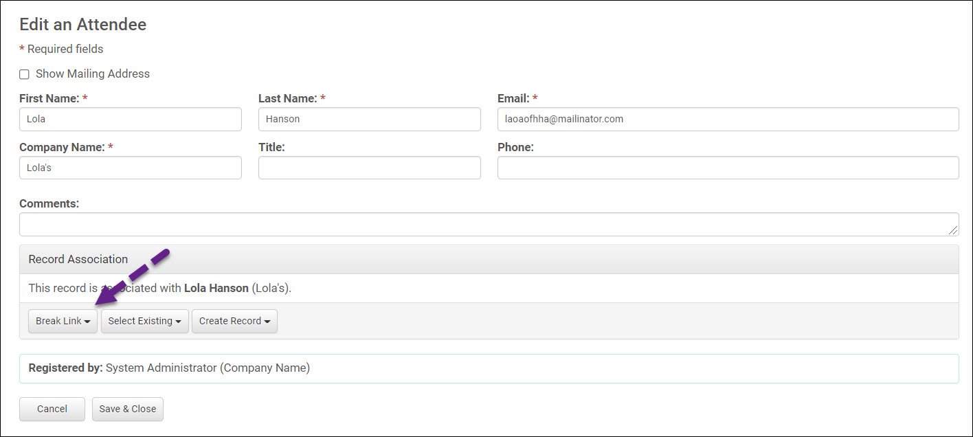
Task: Click the First Name input field
Action: [131, 119]
